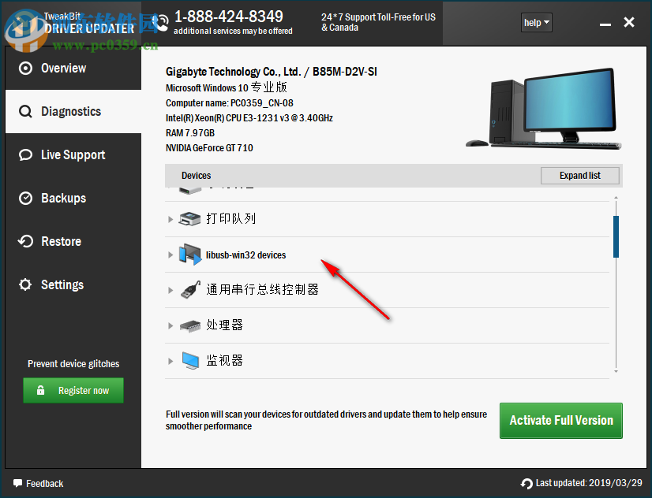Click the printer icon beside 打印队列
Screen dimensions: 652x498
tap(189, 218)
